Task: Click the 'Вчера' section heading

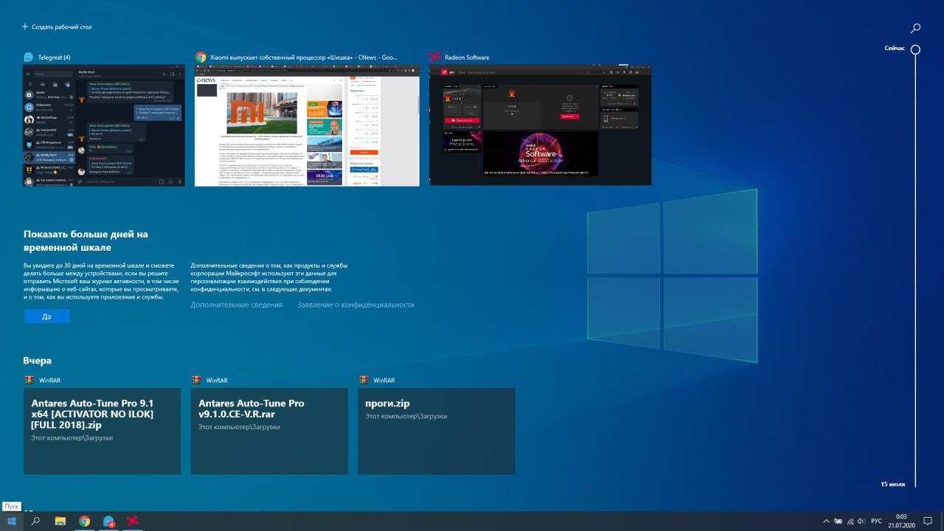Action: (x=37, y=361)
